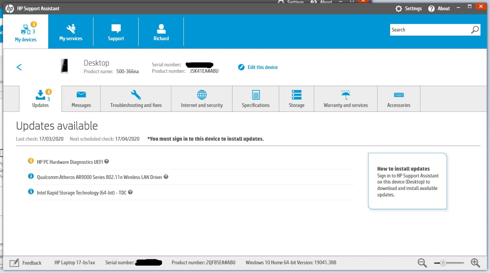The width and height of the screenshot is (490, 273).
Task: Zoom out with the minus magnifier
Action: 422,262
